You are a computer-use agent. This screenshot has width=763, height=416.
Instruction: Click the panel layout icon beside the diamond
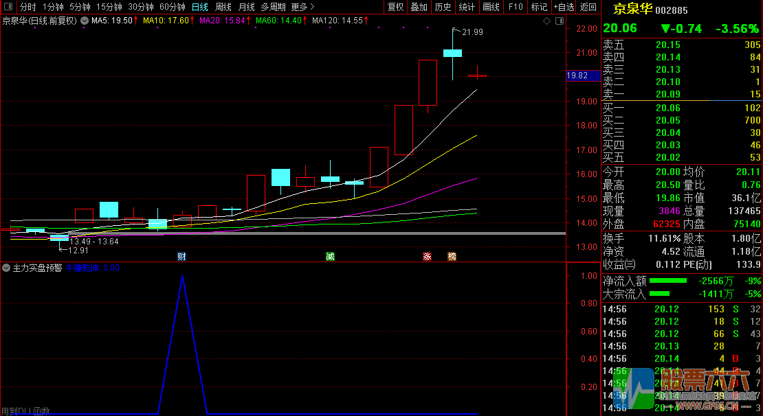pos(557,21)
